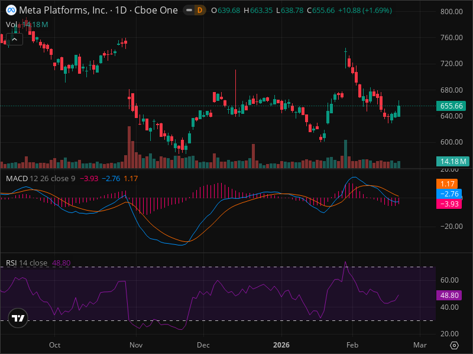Viewport: 473px width, 354px height.
Task: Click the pink −3.93 histogram value tag
Action: 449,204
